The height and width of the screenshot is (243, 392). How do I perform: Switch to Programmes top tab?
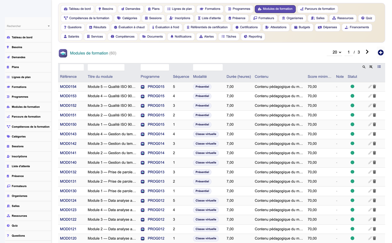point(239,9)
